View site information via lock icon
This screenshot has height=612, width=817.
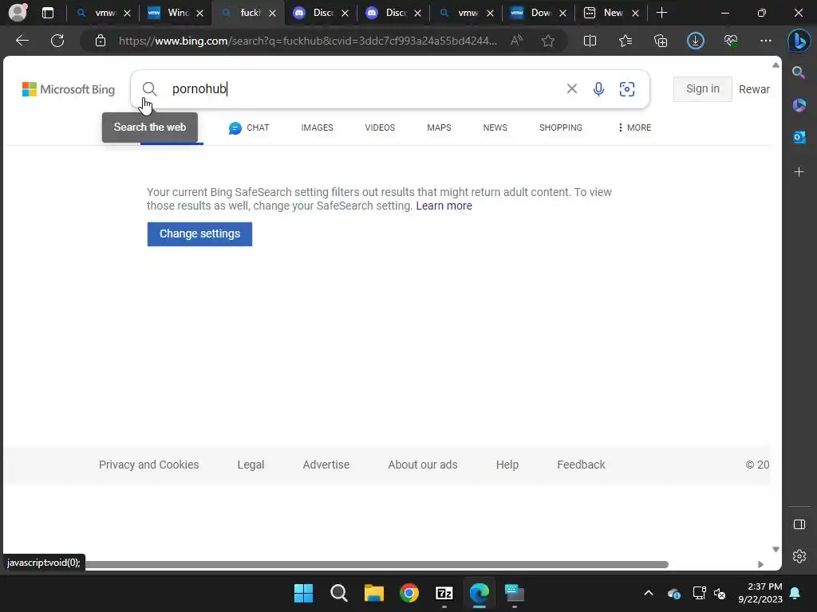101,41
